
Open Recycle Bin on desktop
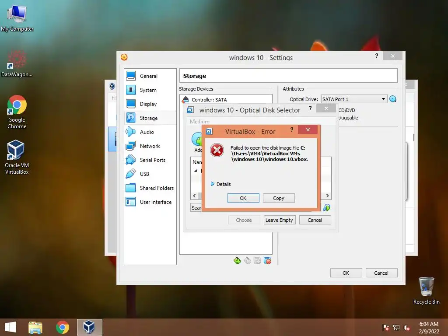pyautogui.click(x=426, y=290)
